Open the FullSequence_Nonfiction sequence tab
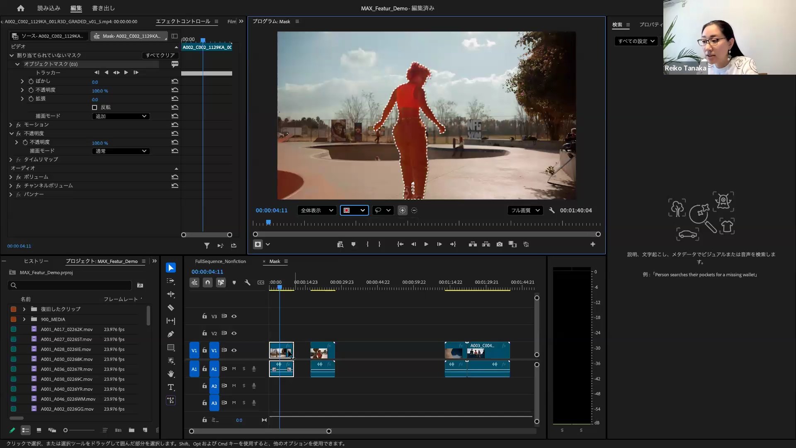 pyautogui.click(x=220, y=261)
